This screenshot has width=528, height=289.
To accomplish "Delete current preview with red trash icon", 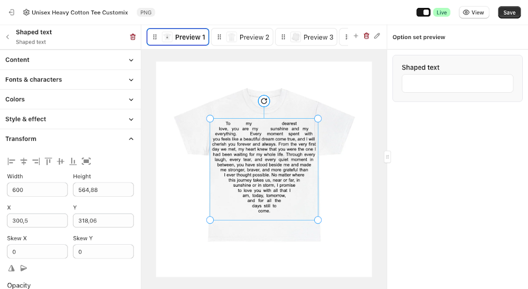I will [x=366, y=36].
